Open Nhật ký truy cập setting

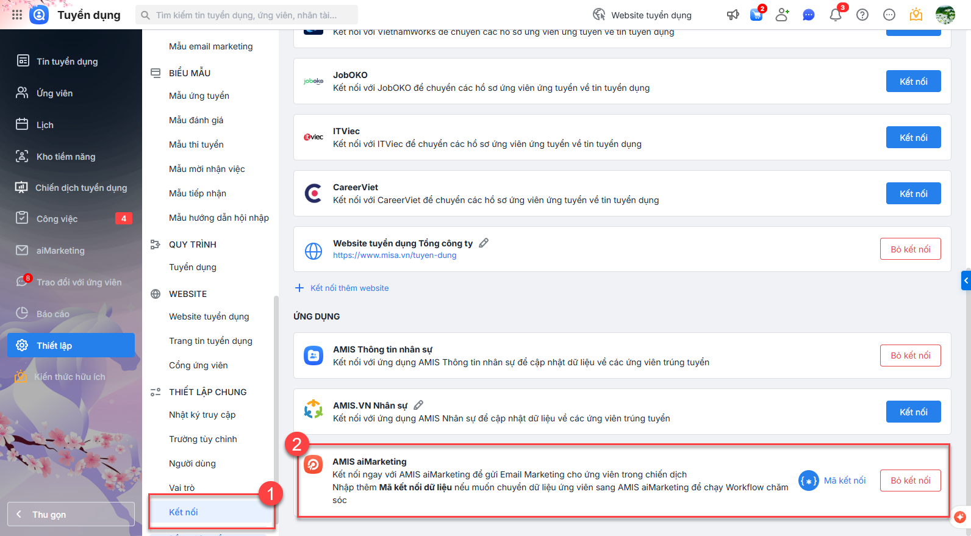tap(202, 415)
